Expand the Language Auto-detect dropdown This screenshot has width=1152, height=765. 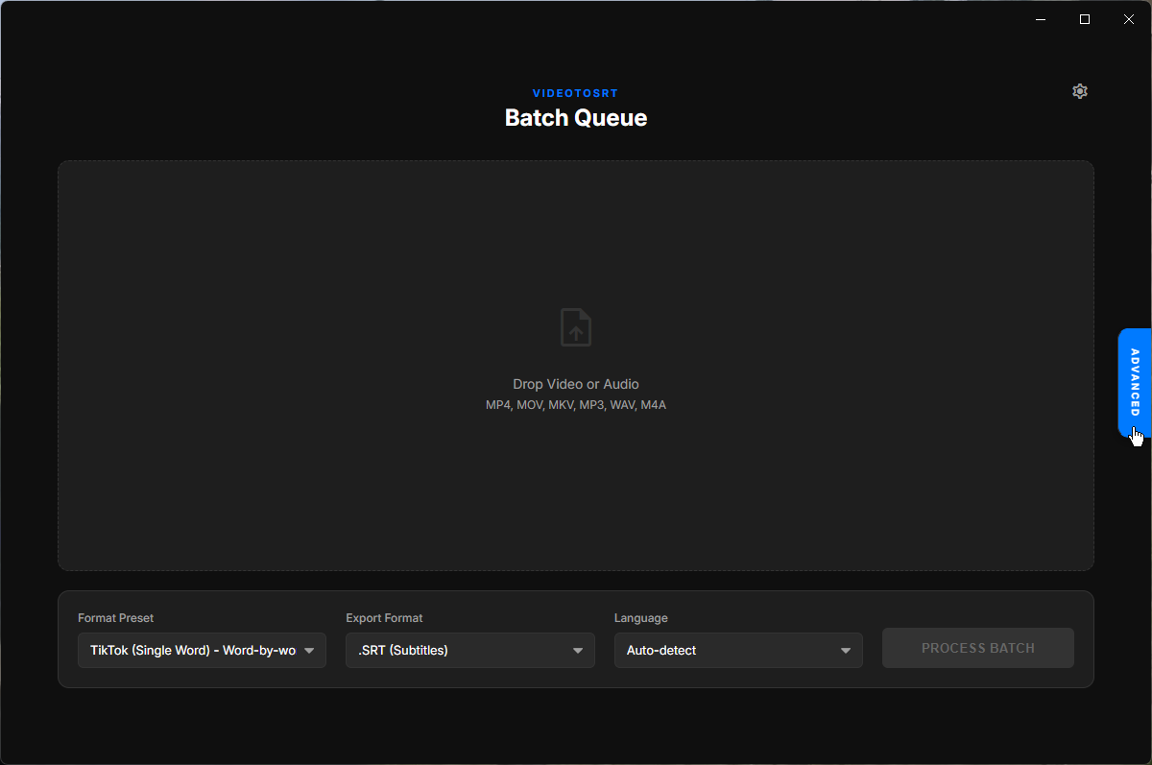coord(738,650)
